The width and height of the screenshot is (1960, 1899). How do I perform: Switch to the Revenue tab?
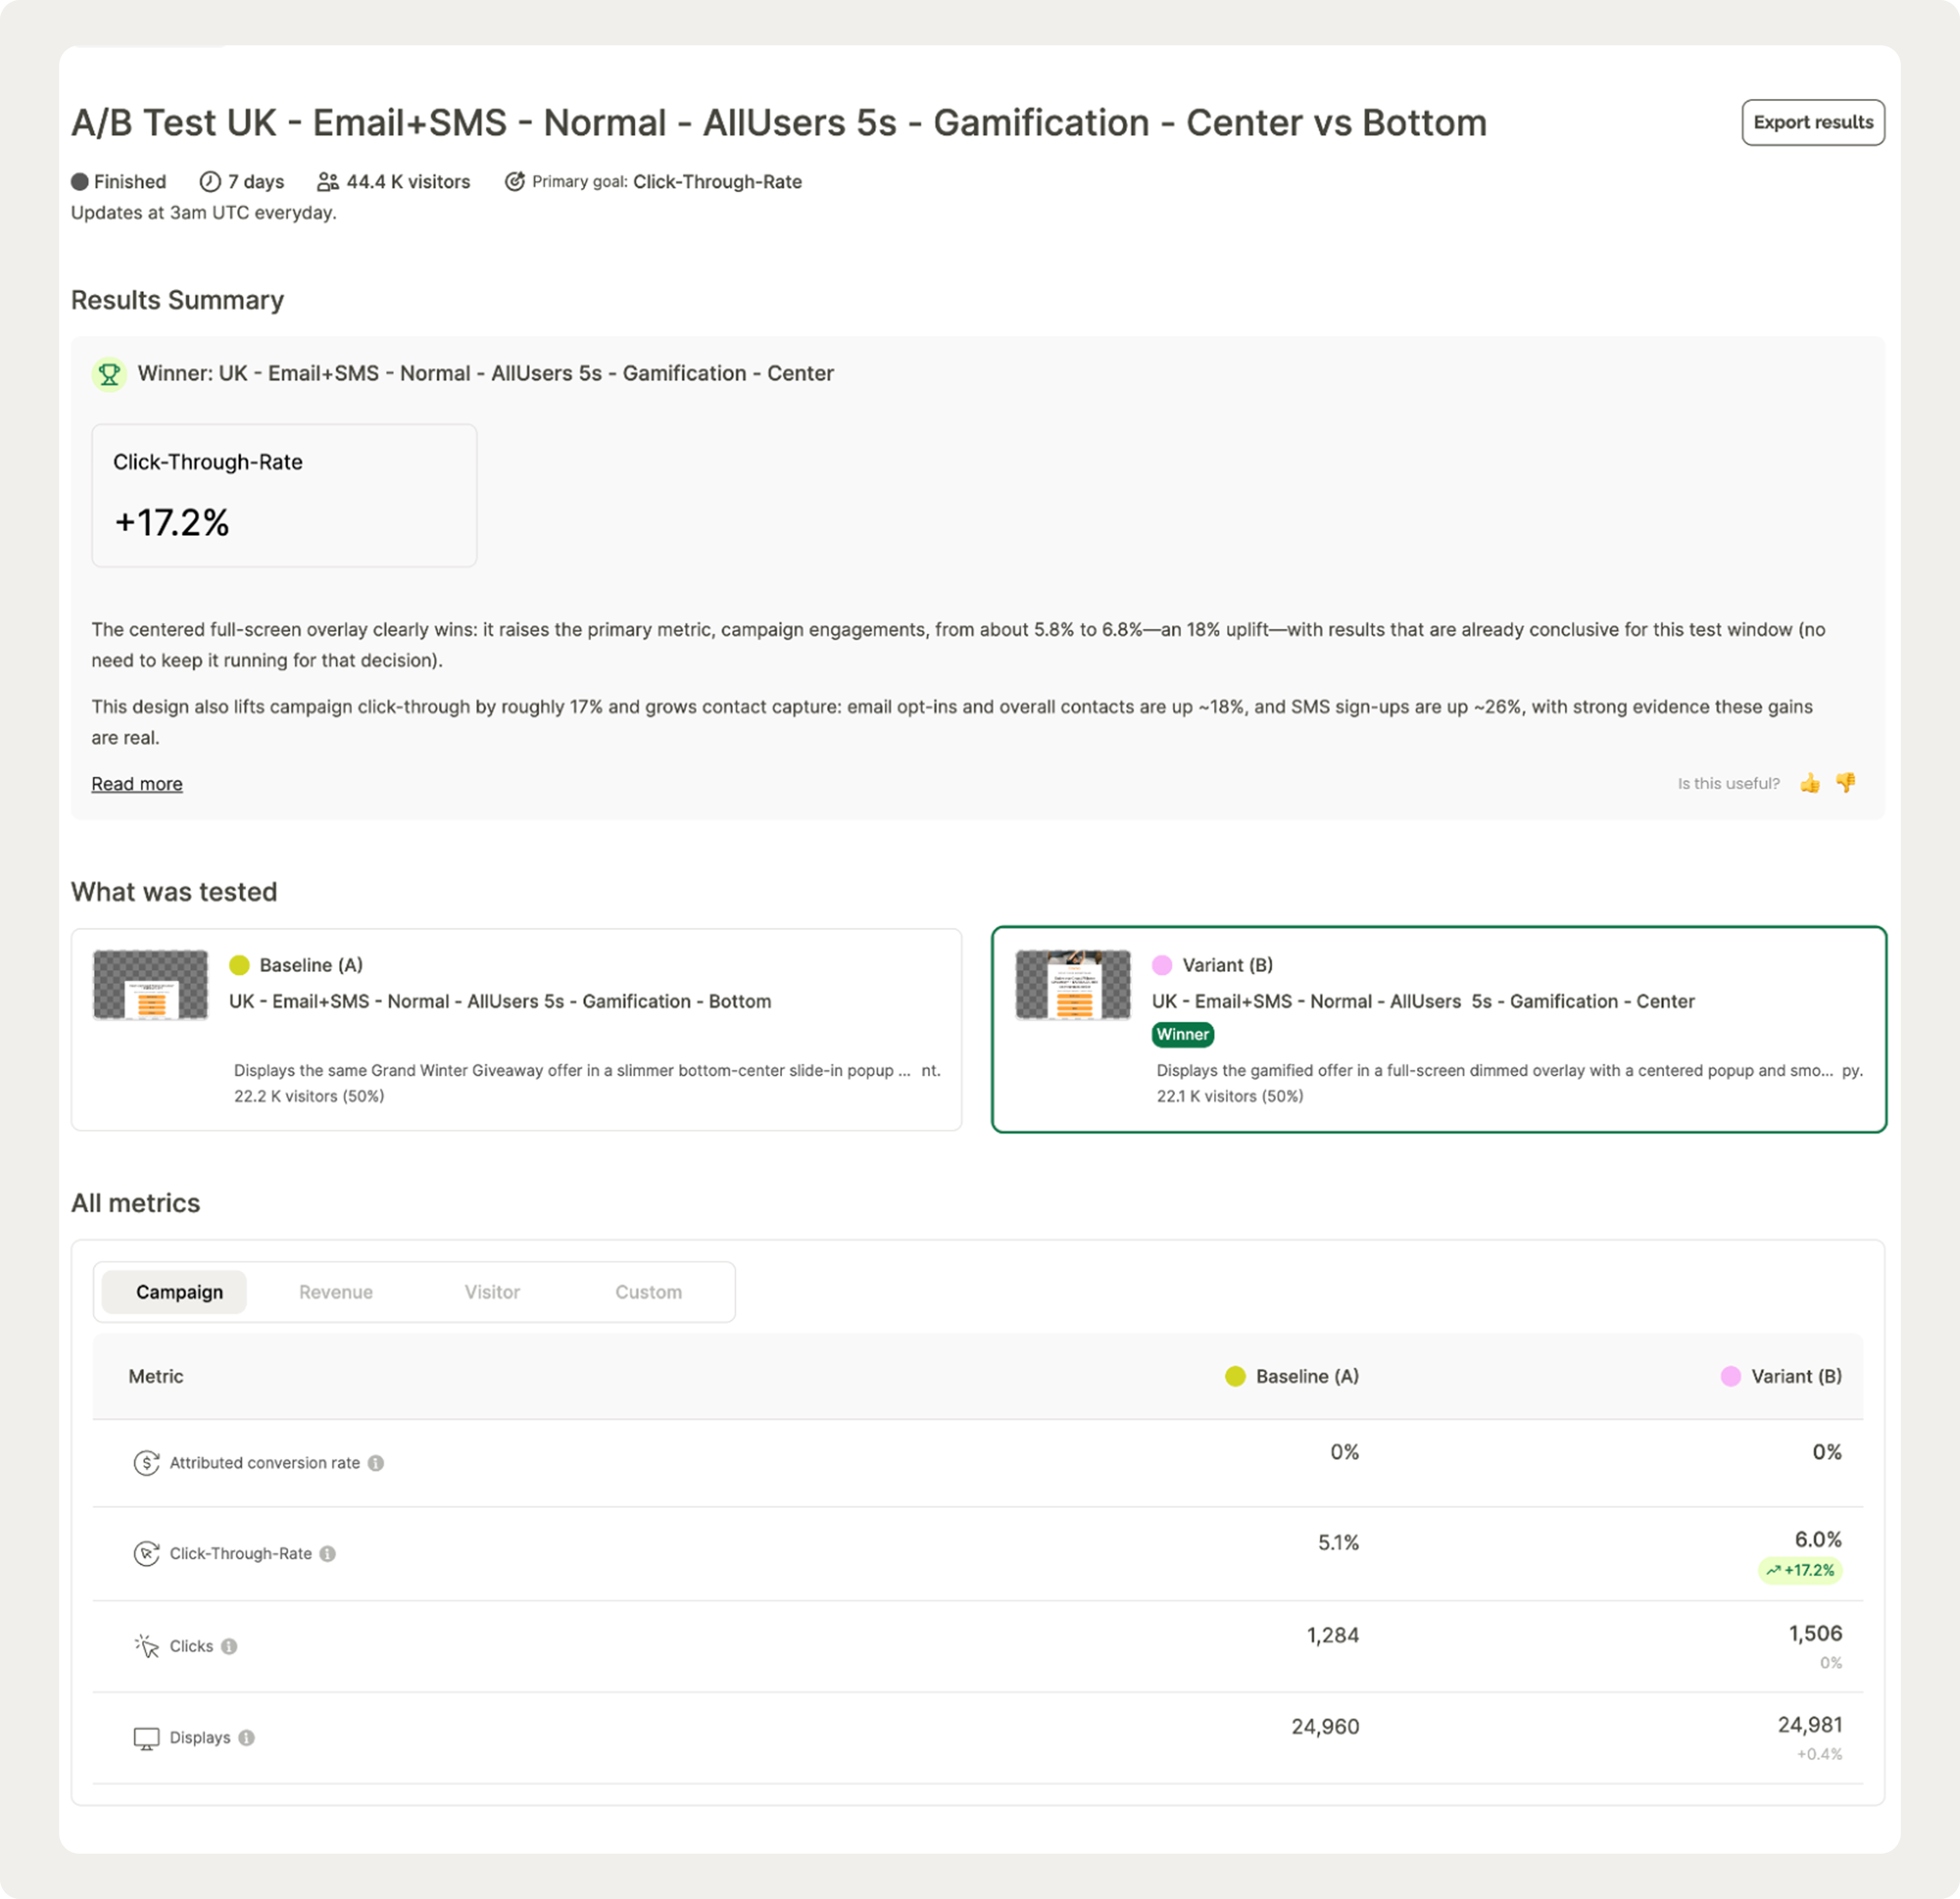pyautogui.click(x=336, y=1291)
